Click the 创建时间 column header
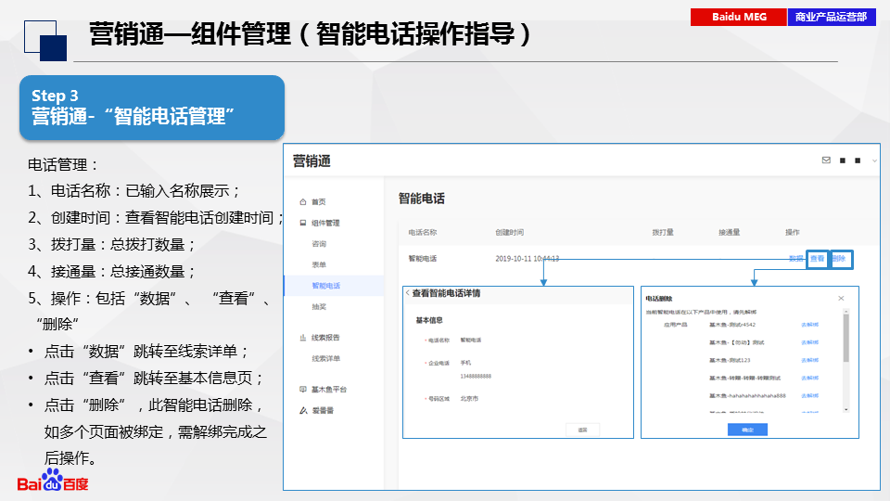Viewport: 890px width, 501px height. click(x=509, y=232)
